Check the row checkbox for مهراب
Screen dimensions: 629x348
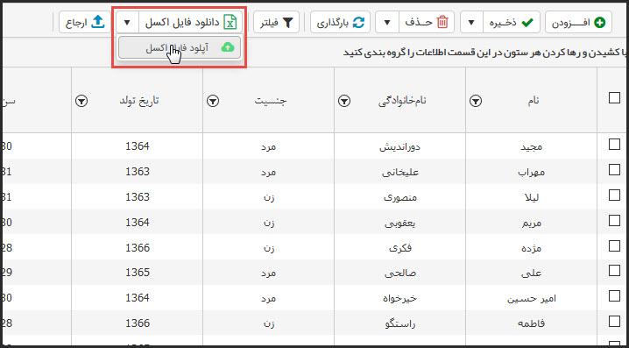pos(614,170)
